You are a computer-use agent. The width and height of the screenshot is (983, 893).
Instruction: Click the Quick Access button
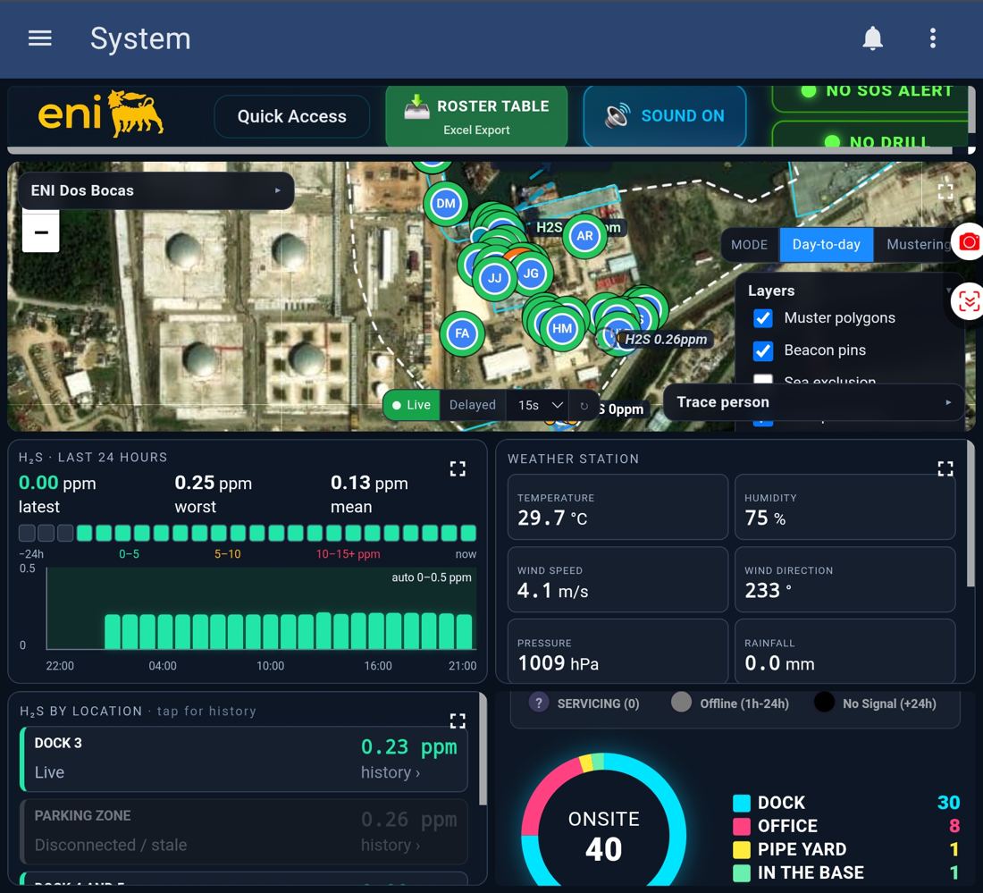click(x=291, y=116)
